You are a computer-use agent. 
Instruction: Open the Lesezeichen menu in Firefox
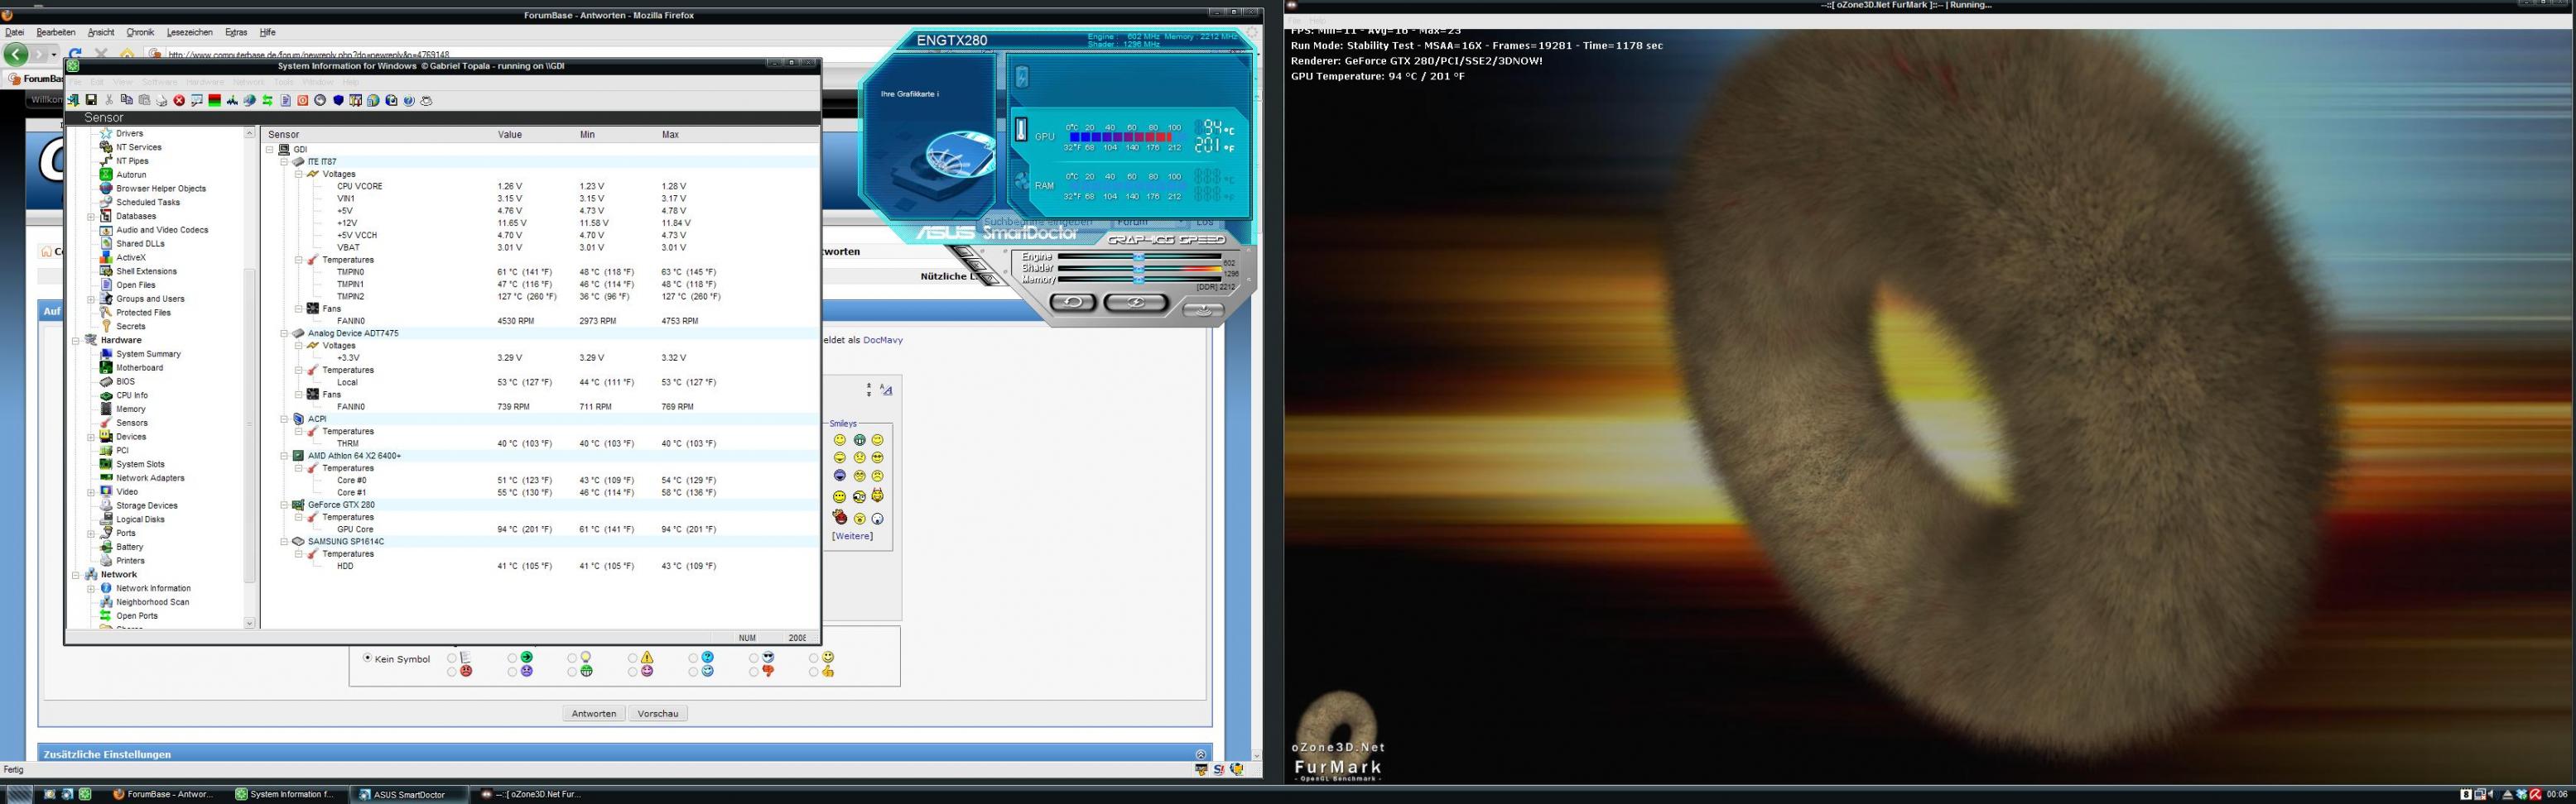(x=189, y=32)
